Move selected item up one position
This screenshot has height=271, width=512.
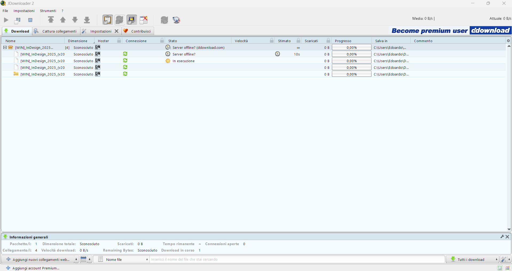pos(63,20)
